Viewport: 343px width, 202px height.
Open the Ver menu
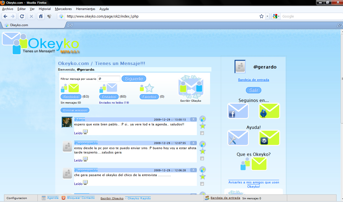tap(32, 9)
